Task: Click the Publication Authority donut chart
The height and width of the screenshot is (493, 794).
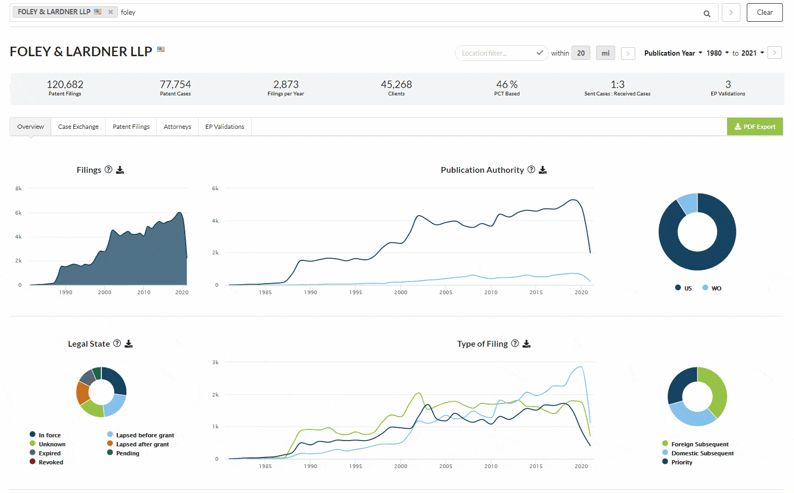Action: click(697, 232)
